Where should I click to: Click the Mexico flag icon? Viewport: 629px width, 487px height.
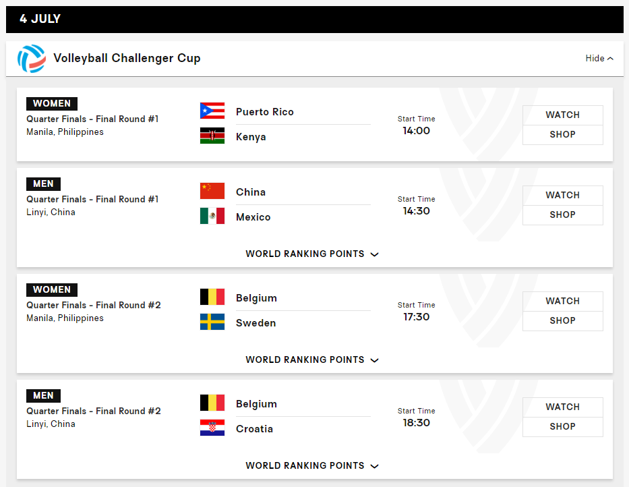point(212,216)
